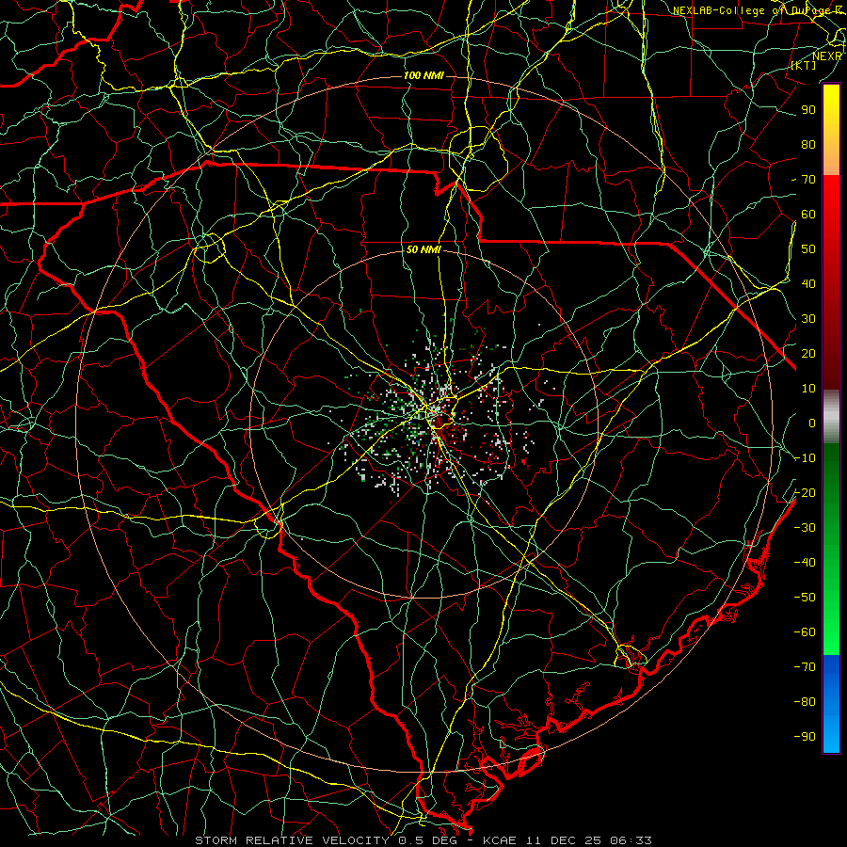The width and height of the screenshot is (847, 847).
Task: Click the "-60" velocity scale label
Action: pos(805,632)
